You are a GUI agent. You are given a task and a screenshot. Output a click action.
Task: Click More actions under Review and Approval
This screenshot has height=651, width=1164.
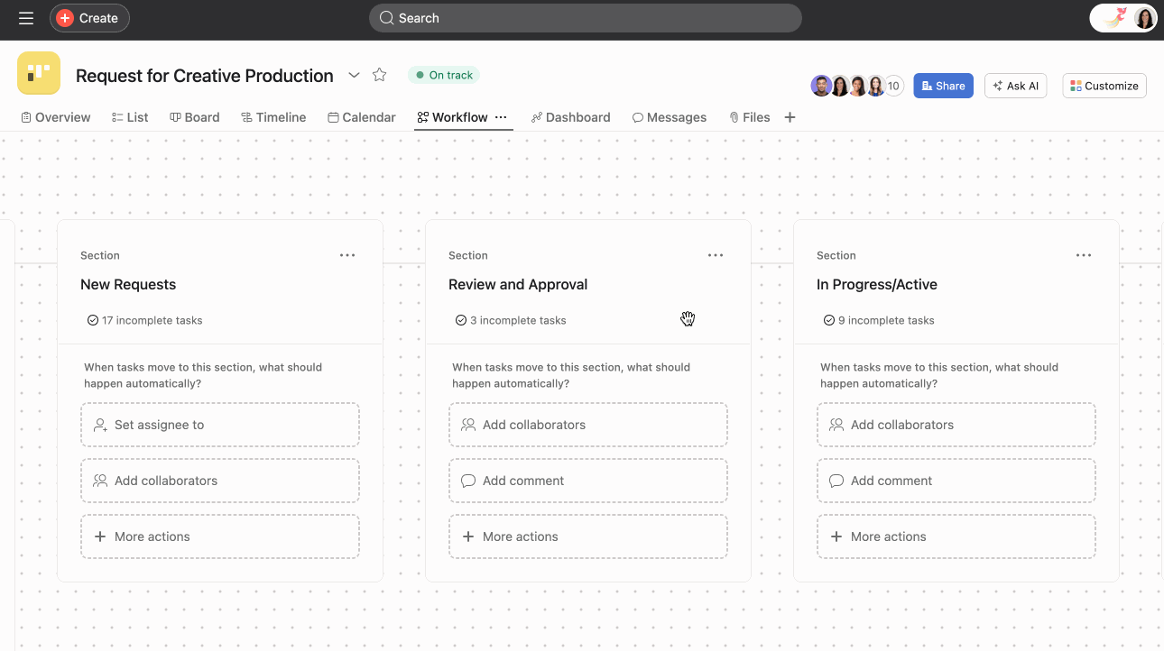coord(587,536)
